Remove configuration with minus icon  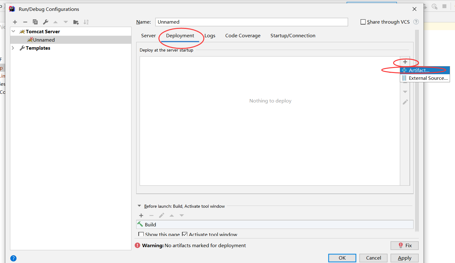(x=25, y=22)
